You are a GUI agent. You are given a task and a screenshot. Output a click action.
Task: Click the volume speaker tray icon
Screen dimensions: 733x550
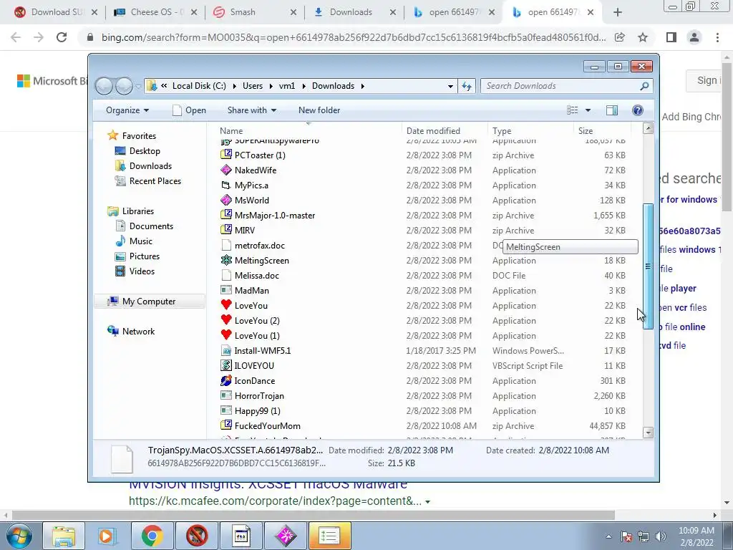pyautogui.click(x=661, y=536)
